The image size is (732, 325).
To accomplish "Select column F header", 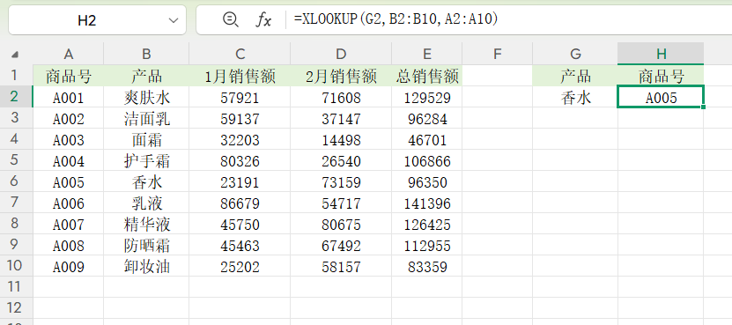I will (x=497, y=55).
